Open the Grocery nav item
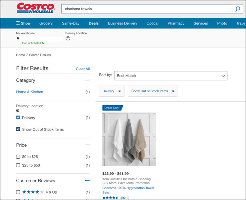Image resolution: width=246 pixels, height=200 pixels. click(x=46, y=23)
